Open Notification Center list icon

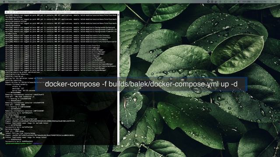point(276,1)
